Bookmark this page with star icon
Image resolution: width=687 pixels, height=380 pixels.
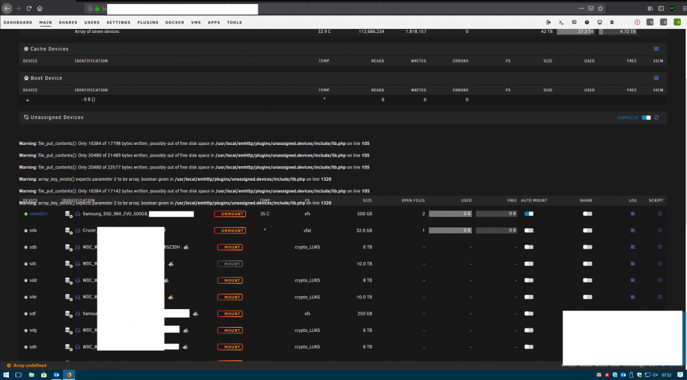point(600,8)
